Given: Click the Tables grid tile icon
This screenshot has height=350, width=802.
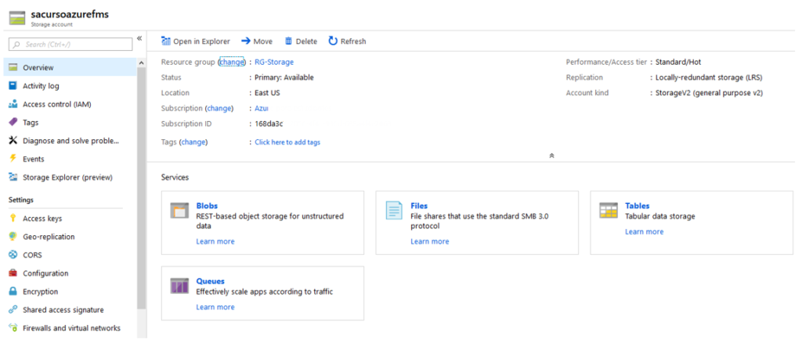Looking at the screenshot, I should (609, 210).
